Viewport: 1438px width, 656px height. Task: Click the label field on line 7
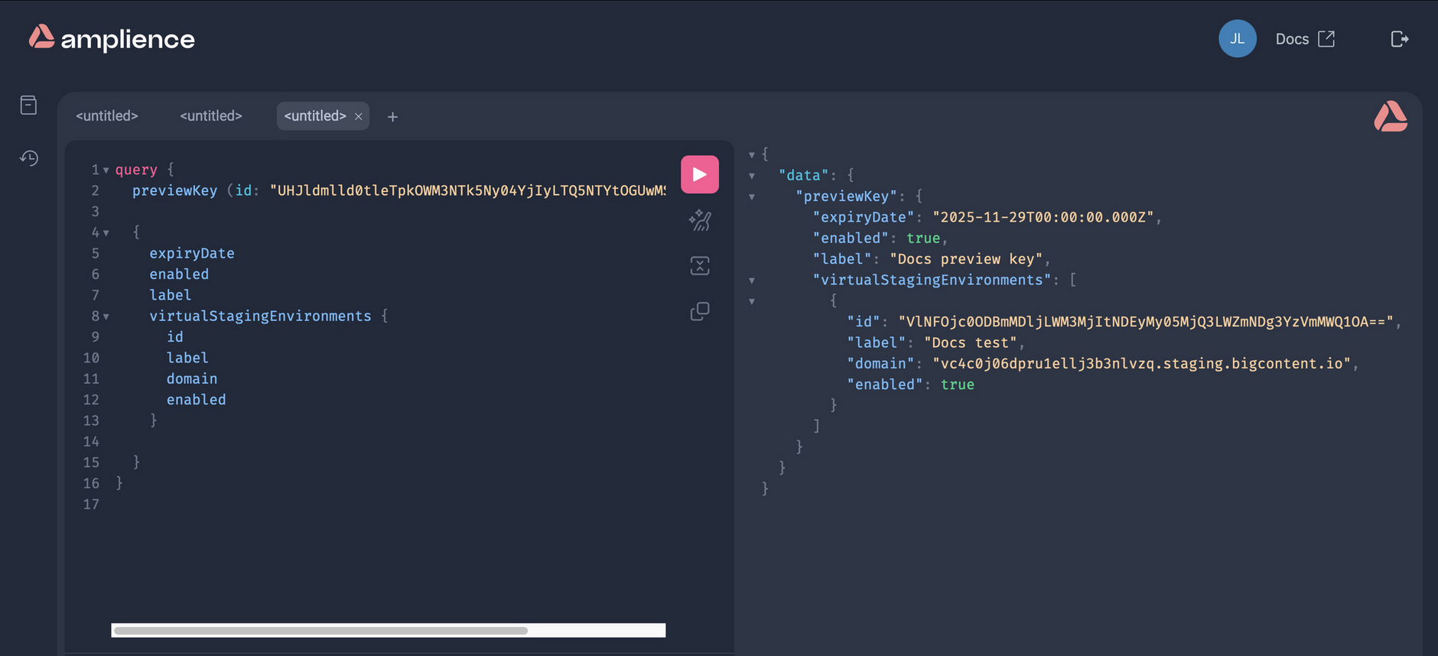point(171,295)
